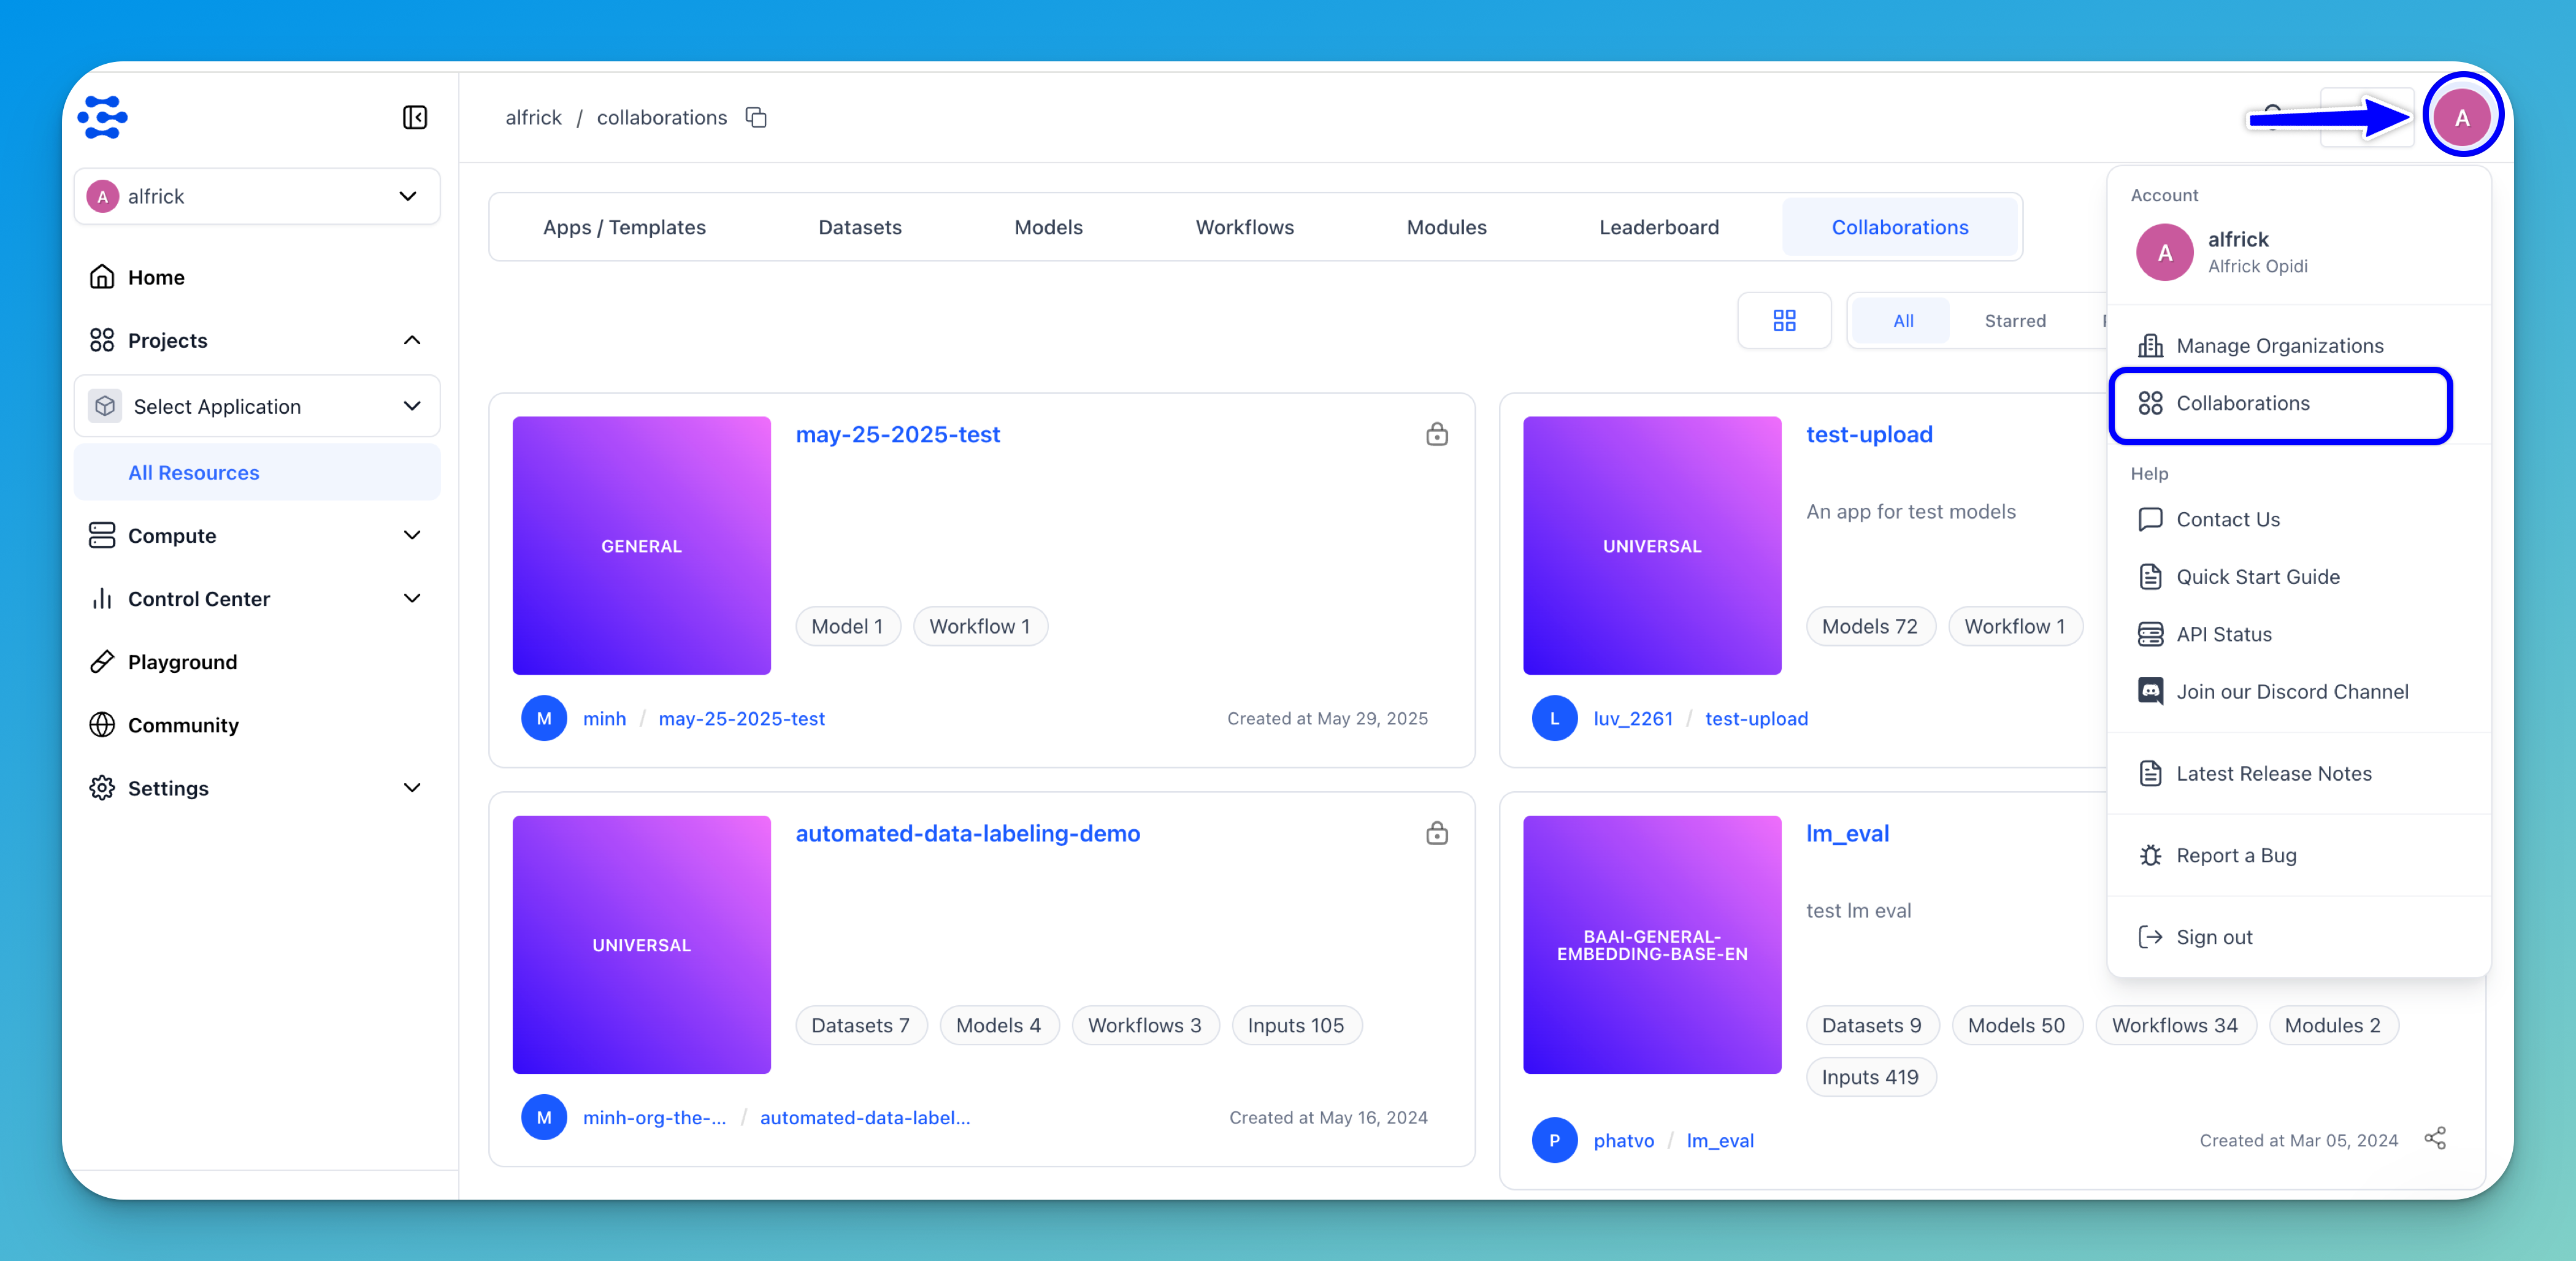
Task: Copy the breadcrumb path using copy icon
Action: 756,118
